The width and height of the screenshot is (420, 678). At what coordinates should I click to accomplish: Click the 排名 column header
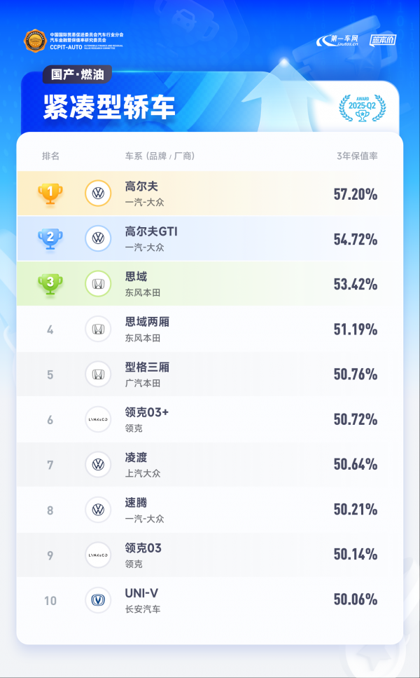tap(50, 156)
